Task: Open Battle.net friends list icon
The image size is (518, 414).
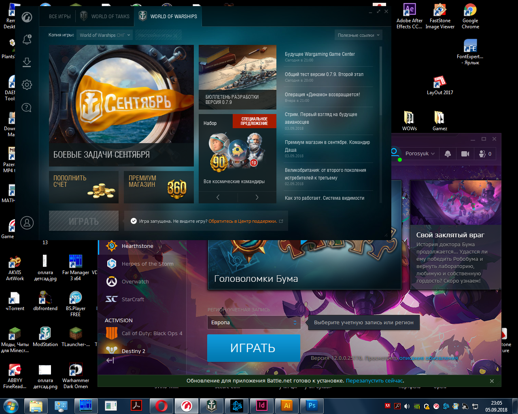Action: (485, 154)
